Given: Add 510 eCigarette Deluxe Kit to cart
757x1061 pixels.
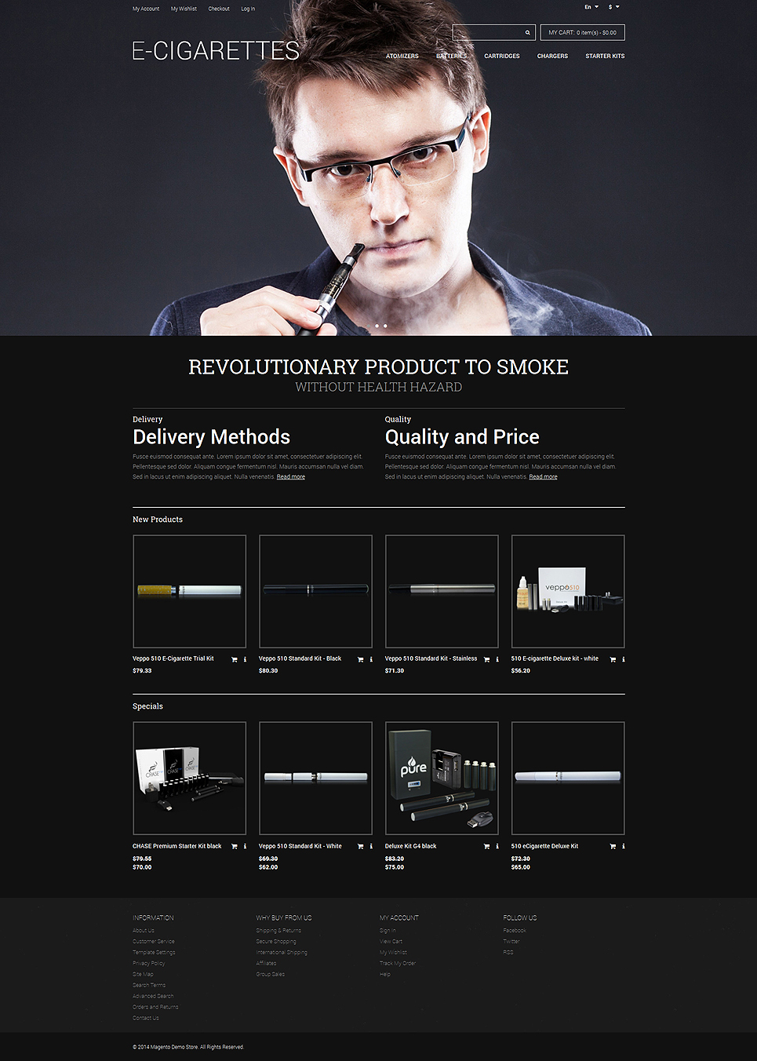Looking at the screenshot, I should click(x=613, y=846).
